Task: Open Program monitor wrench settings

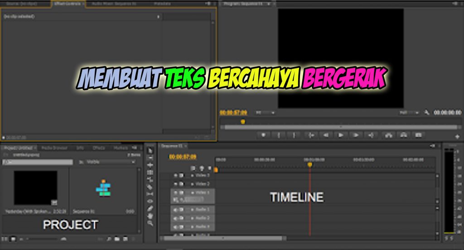Action: 427,112
